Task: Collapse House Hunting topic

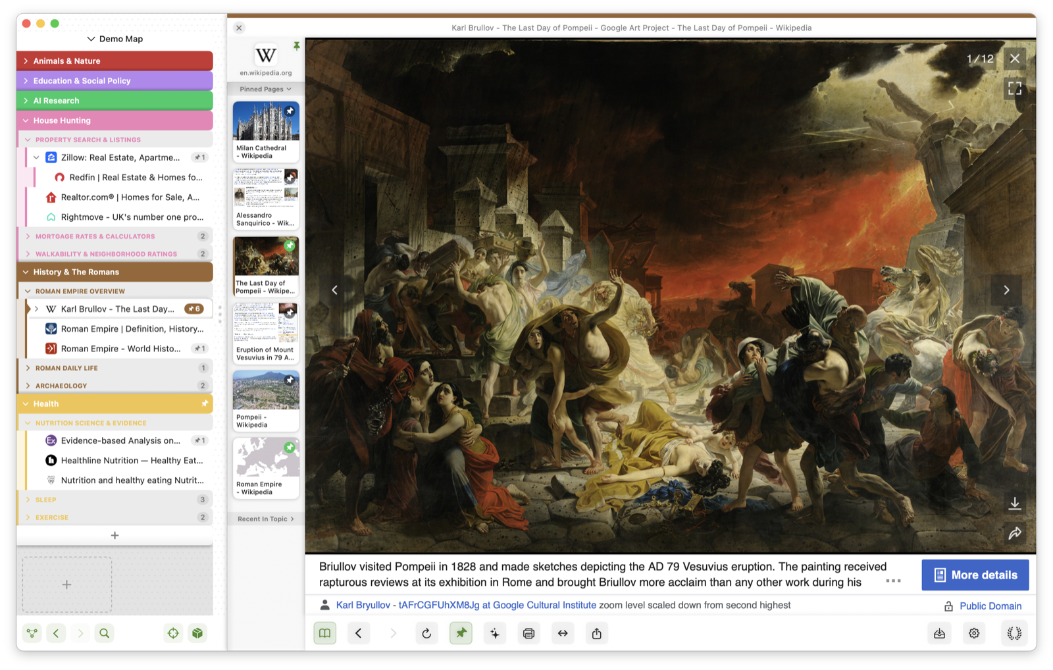Action: pos(26,120)
